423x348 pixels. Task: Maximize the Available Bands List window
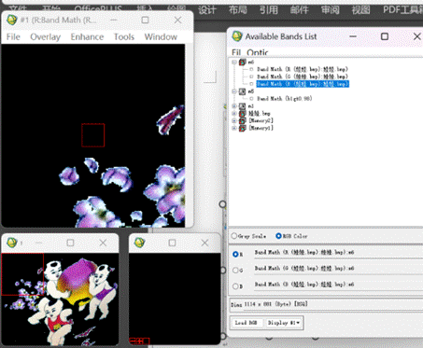[x=385, y=36]
